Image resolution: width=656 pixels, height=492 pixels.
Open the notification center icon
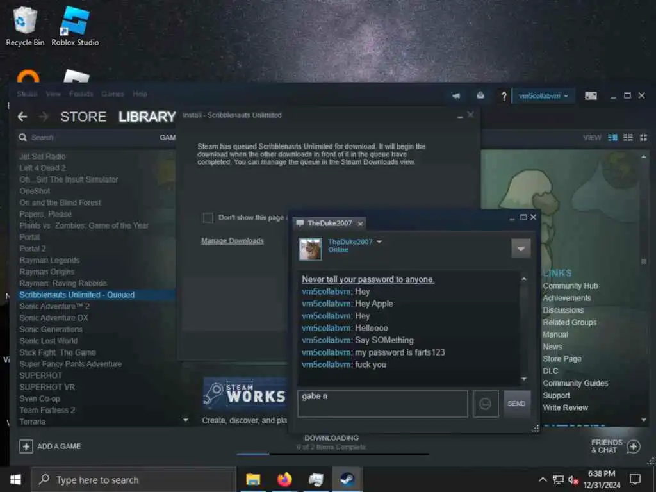tap(635, 479)
